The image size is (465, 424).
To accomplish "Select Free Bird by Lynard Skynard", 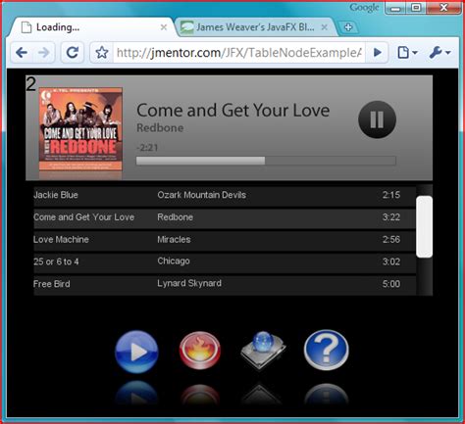I will tap(225, 285).
